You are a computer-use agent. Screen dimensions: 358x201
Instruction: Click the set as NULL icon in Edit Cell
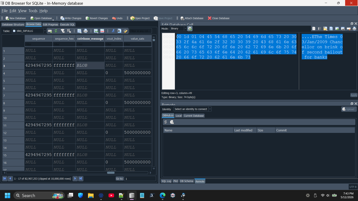348,29
